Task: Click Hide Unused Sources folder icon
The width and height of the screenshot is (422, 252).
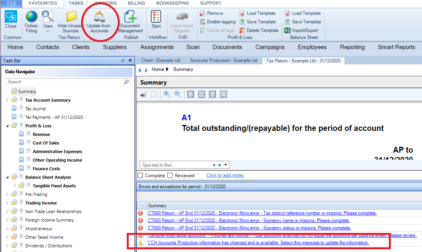Action: pos(71,17)
